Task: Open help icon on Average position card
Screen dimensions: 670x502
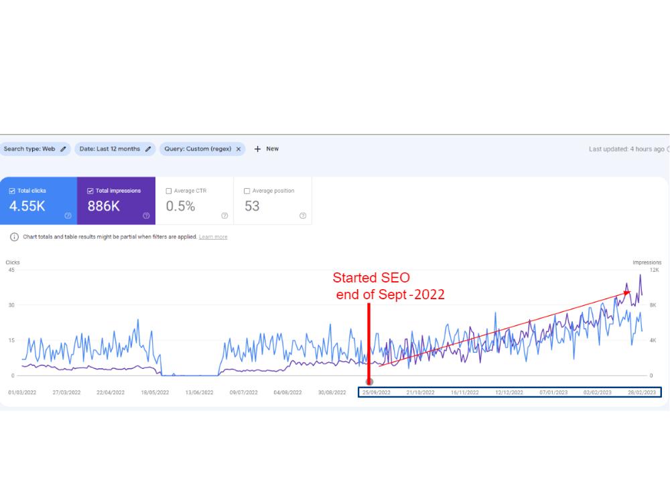Action: [303, 216]
